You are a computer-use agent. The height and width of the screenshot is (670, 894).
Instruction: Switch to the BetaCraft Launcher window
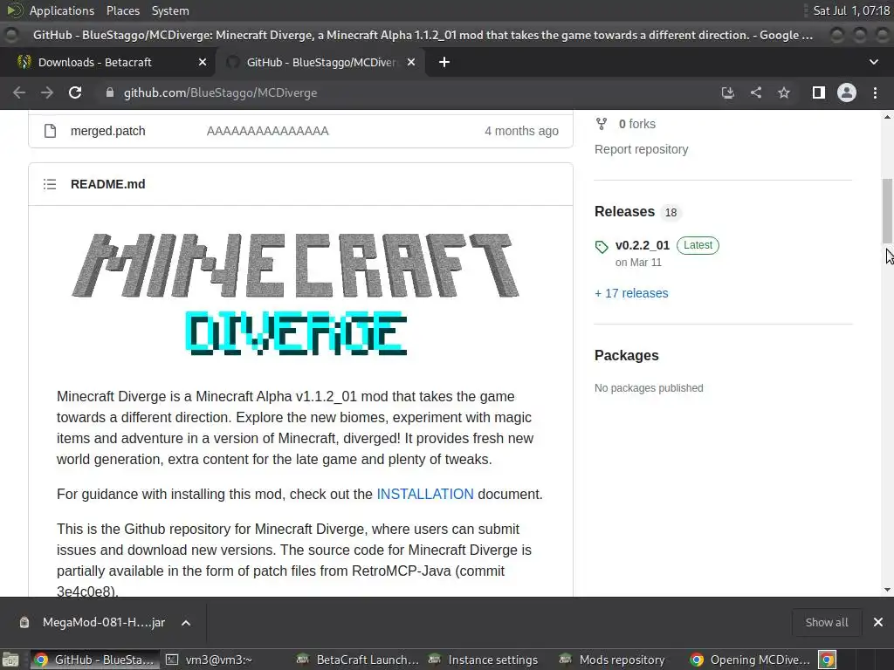[358, 660]
